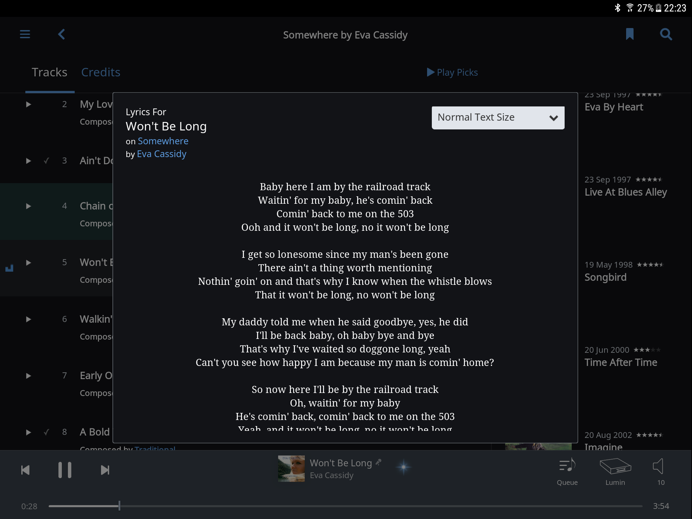Click the back navigation arrow icon
Screen dimensions: 692x519
[61, 34]
